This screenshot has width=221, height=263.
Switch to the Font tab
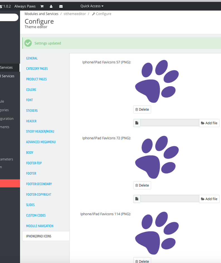[x=30, y=100]
